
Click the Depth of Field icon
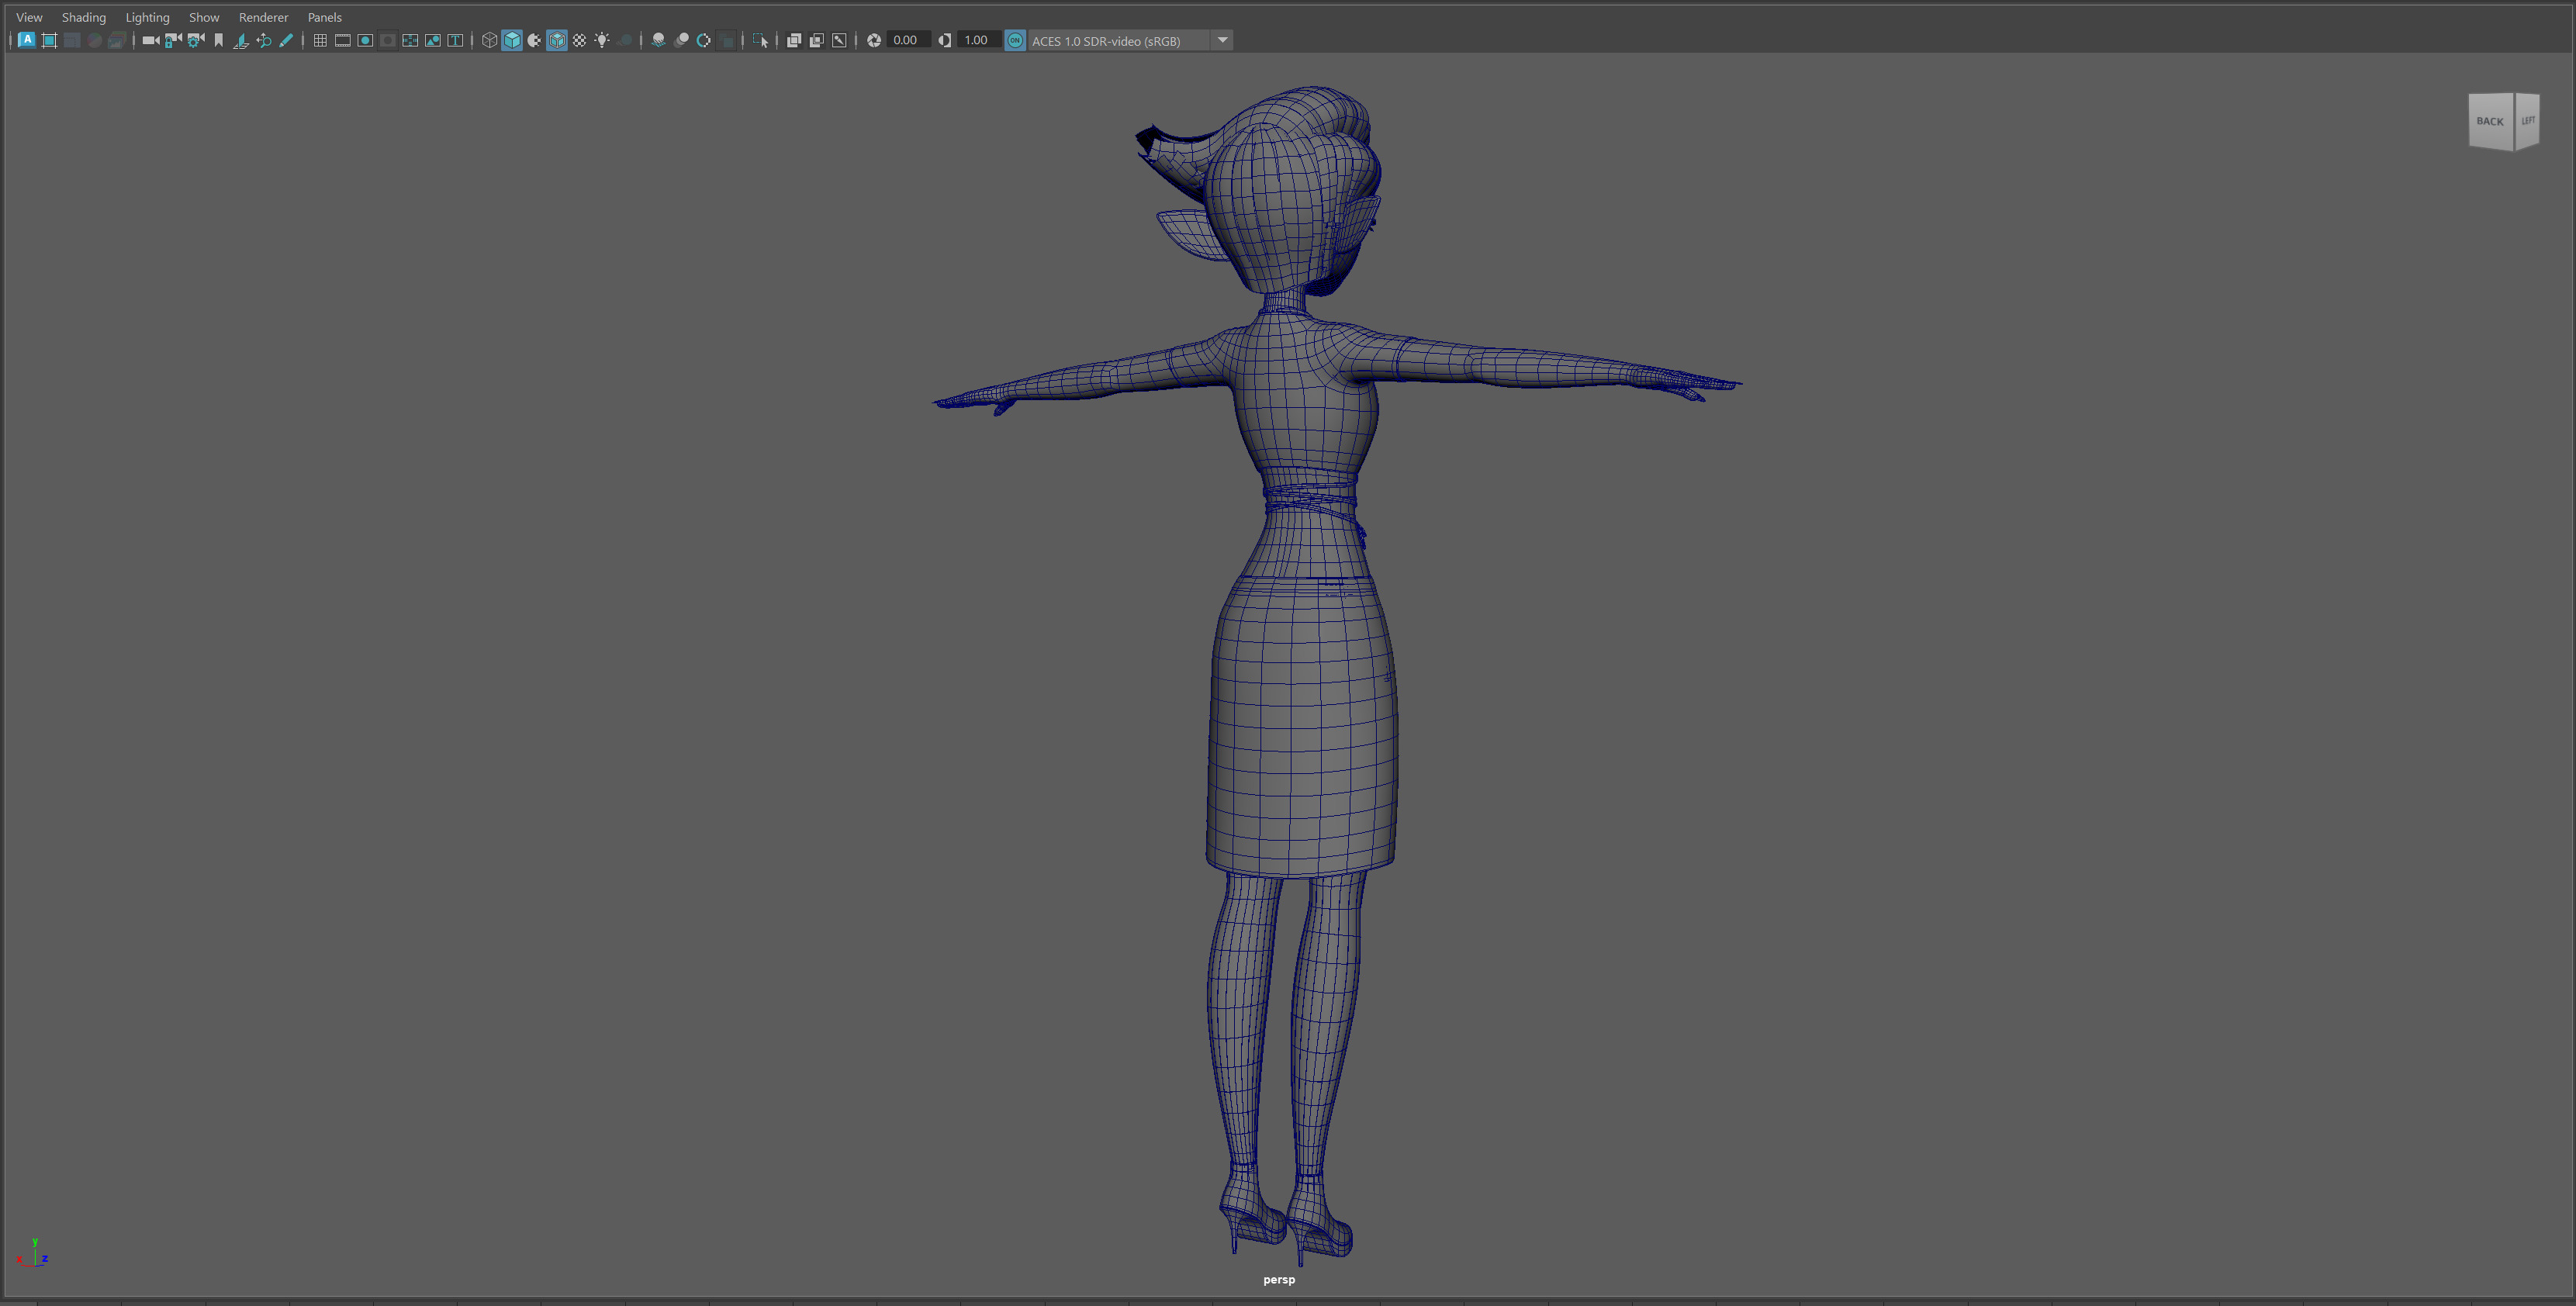tap(727, 40)
